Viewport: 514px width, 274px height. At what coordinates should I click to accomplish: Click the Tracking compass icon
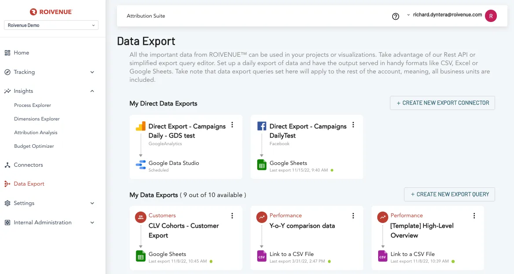(7, 72)
